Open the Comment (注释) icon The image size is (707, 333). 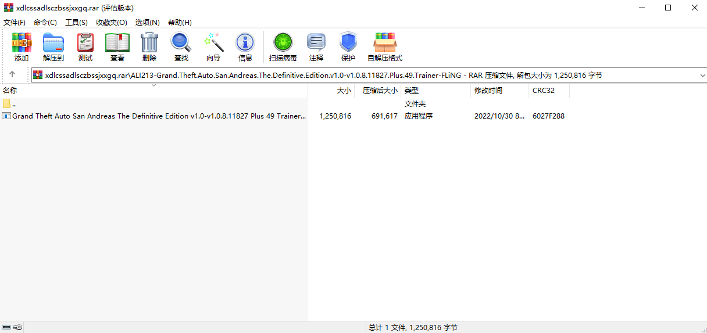[316, 47]
